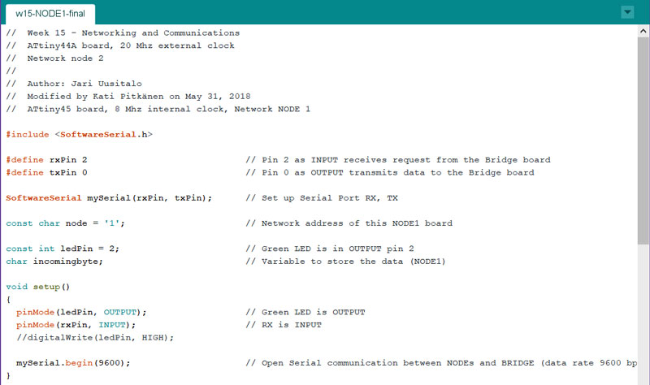This screenshot has width=650, height=385.
Task: Click the '#define txPin 0' statement
Action: [46, 173]
